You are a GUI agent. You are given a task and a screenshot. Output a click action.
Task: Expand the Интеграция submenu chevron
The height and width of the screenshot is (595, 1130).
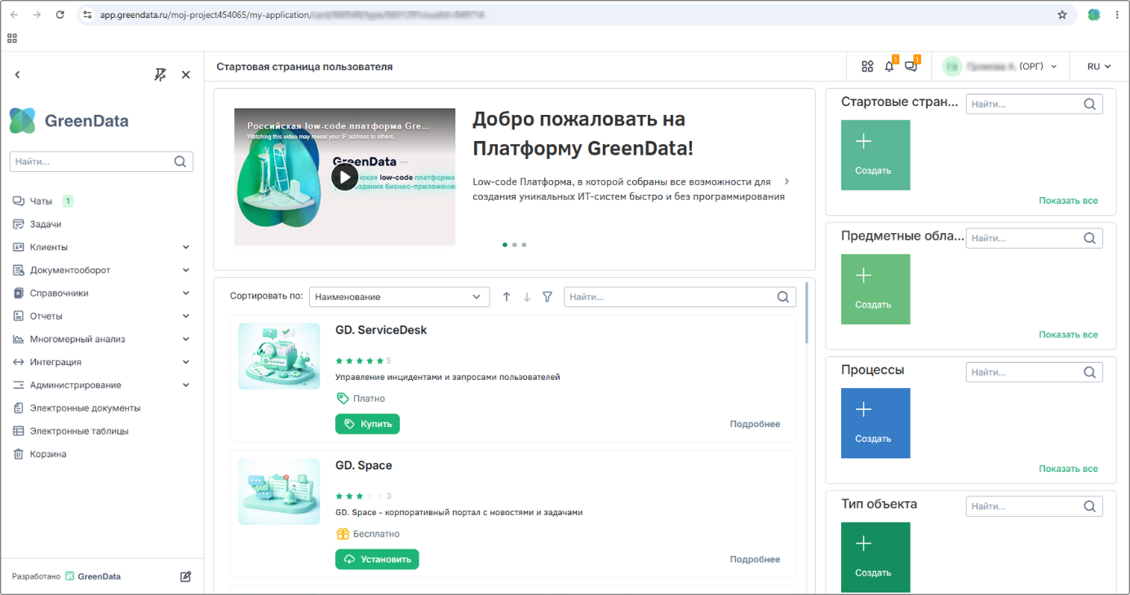[x=186, y=362]
